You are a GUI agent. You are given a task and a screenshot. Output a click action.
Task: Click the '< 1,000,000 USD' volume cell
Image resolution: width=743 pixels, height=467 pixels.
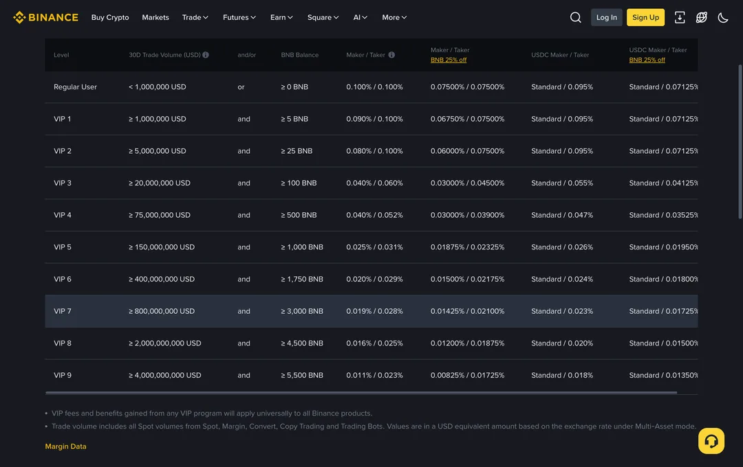(x=158, y=87)
